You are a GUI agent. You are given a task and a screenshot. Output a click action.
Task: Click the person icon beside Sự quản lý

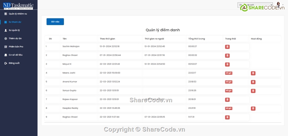coord(5,30)
